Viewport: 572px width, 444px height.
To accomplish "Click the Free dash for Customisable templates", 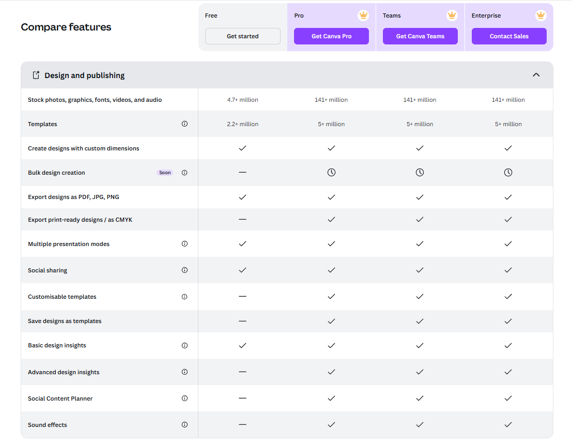I will coord(242,296).
